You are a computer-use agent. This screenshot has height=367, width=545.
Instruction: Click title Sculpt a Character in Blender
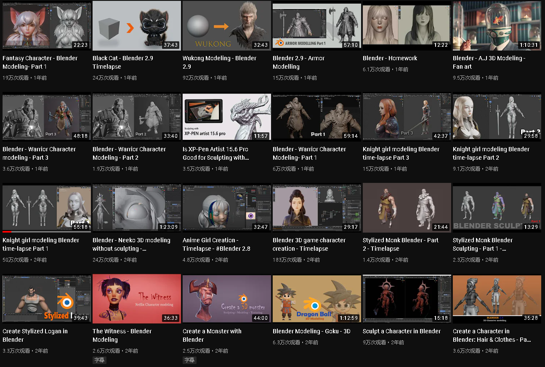tap(402, 331)
